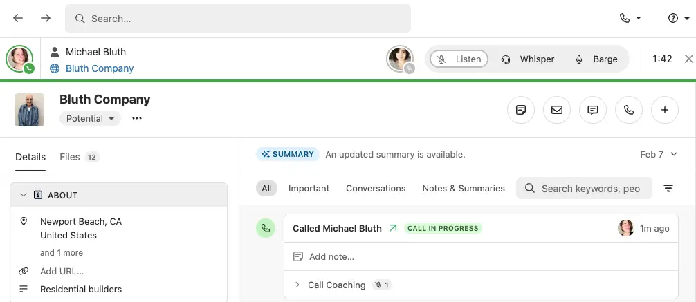Click the Newport Beach, CA address
This screenshot has height=302, width=696.
coord(81,228)
